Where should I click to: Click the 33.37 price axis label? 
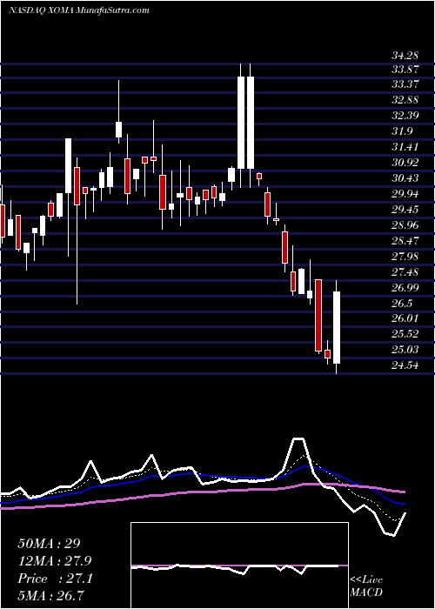tap(405, 84)
